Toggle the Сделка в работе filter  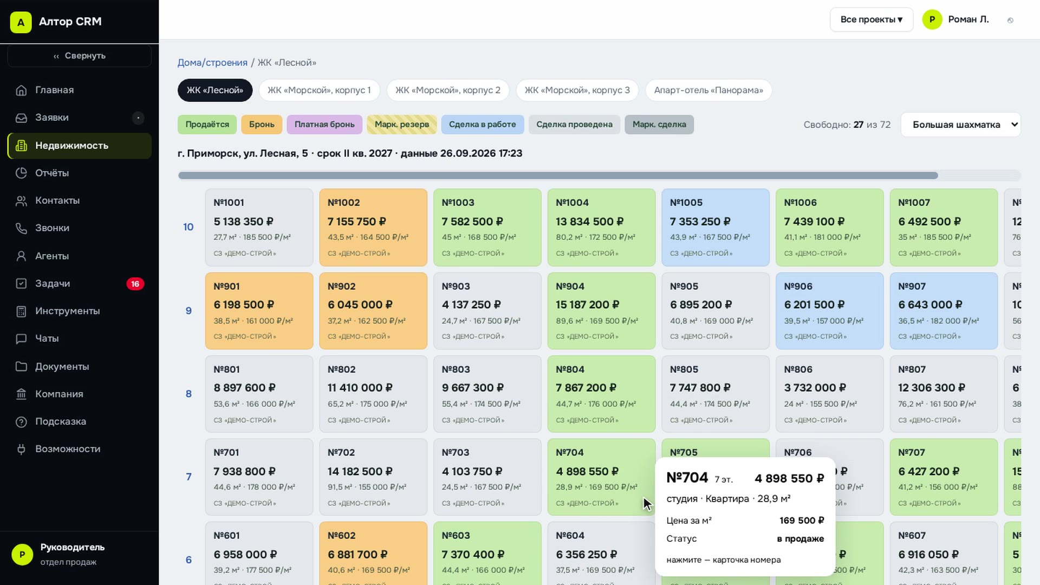point(482,125)
